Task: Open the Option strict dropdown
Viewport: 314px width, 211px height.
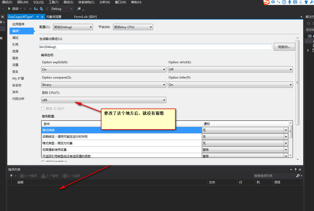Action: pos(230,69)
